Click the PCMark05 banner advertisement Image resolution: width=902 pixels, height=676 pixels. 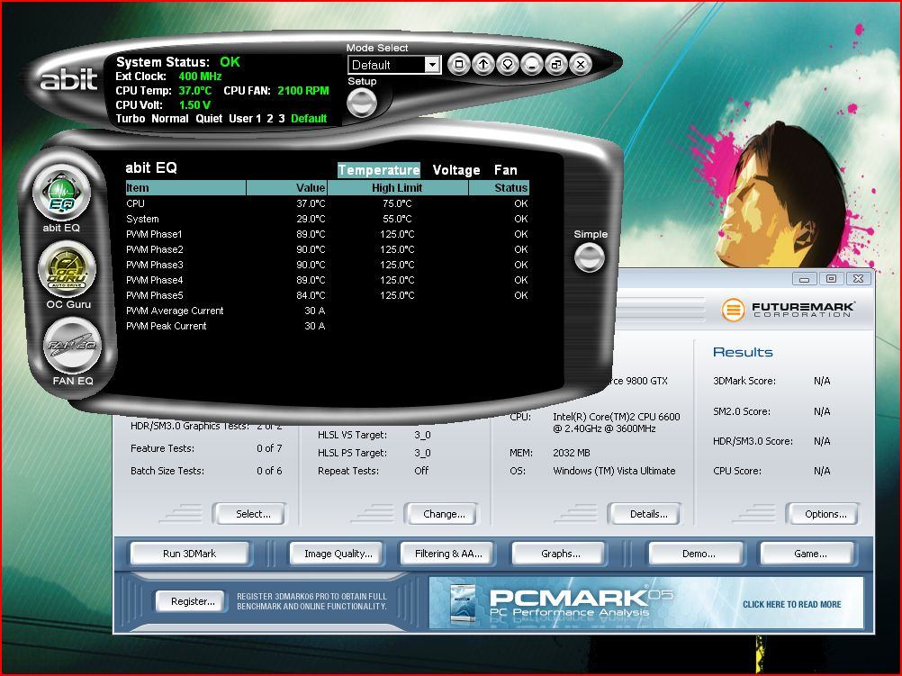click(646, 603)
